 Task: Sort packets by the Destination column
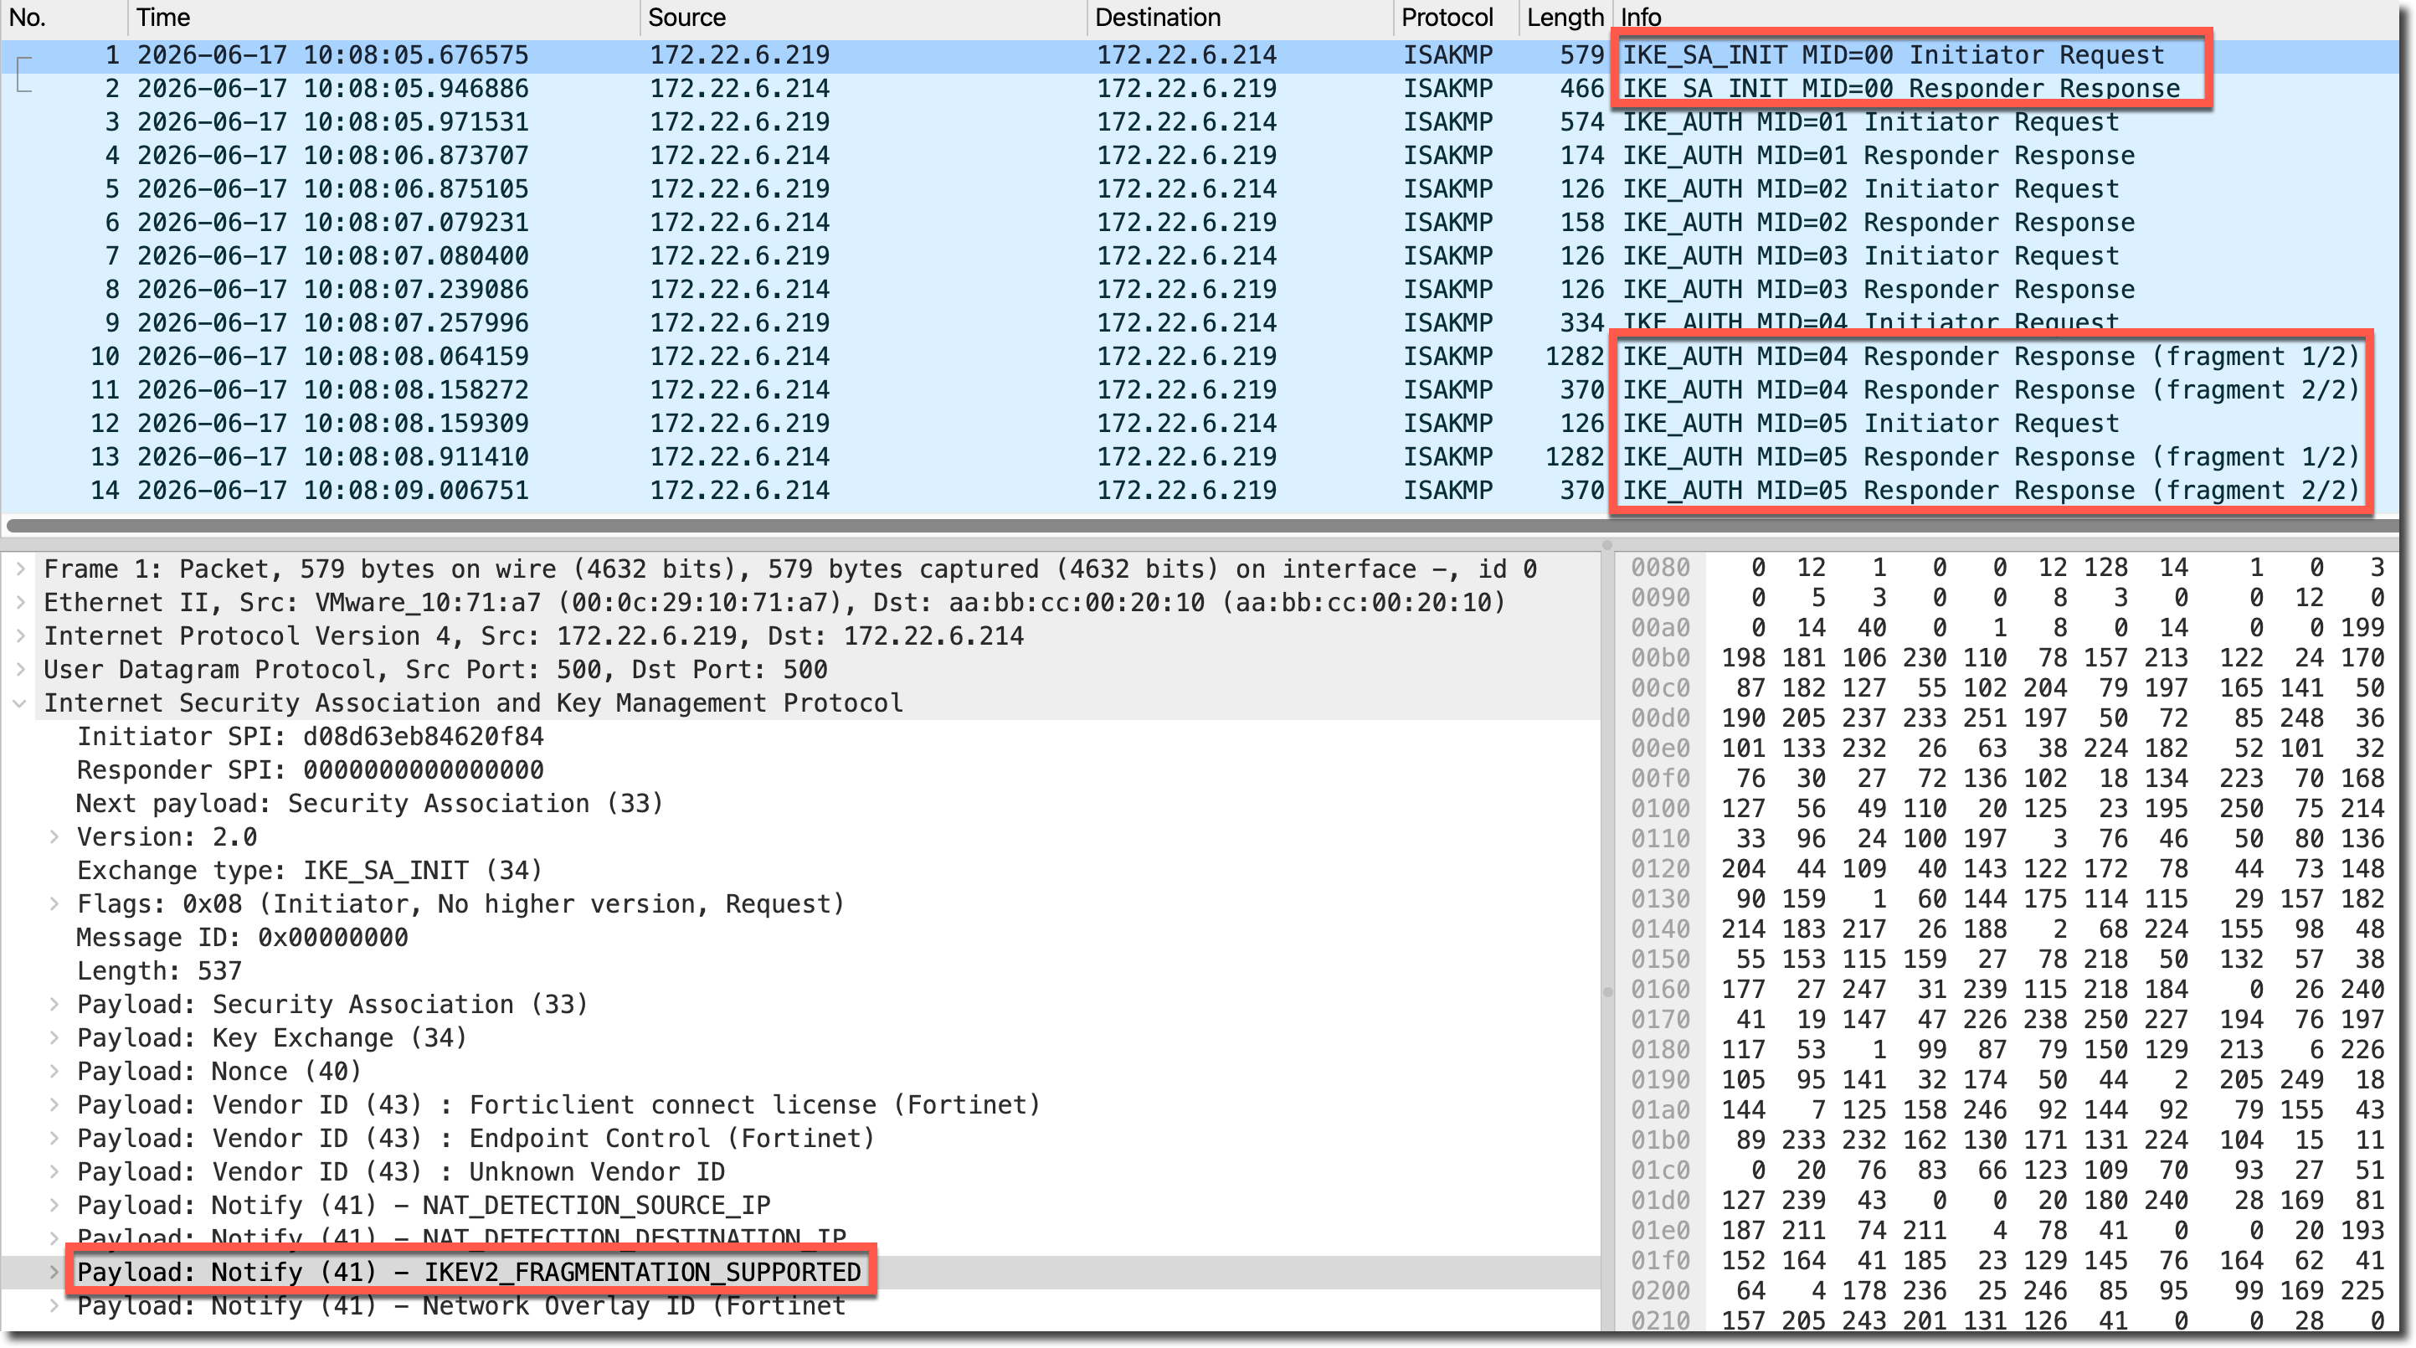click(1240, 17)
